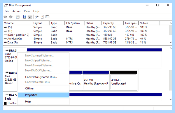Click the volume list scrollbar thumb
The image size is (175, 113).
171,30
